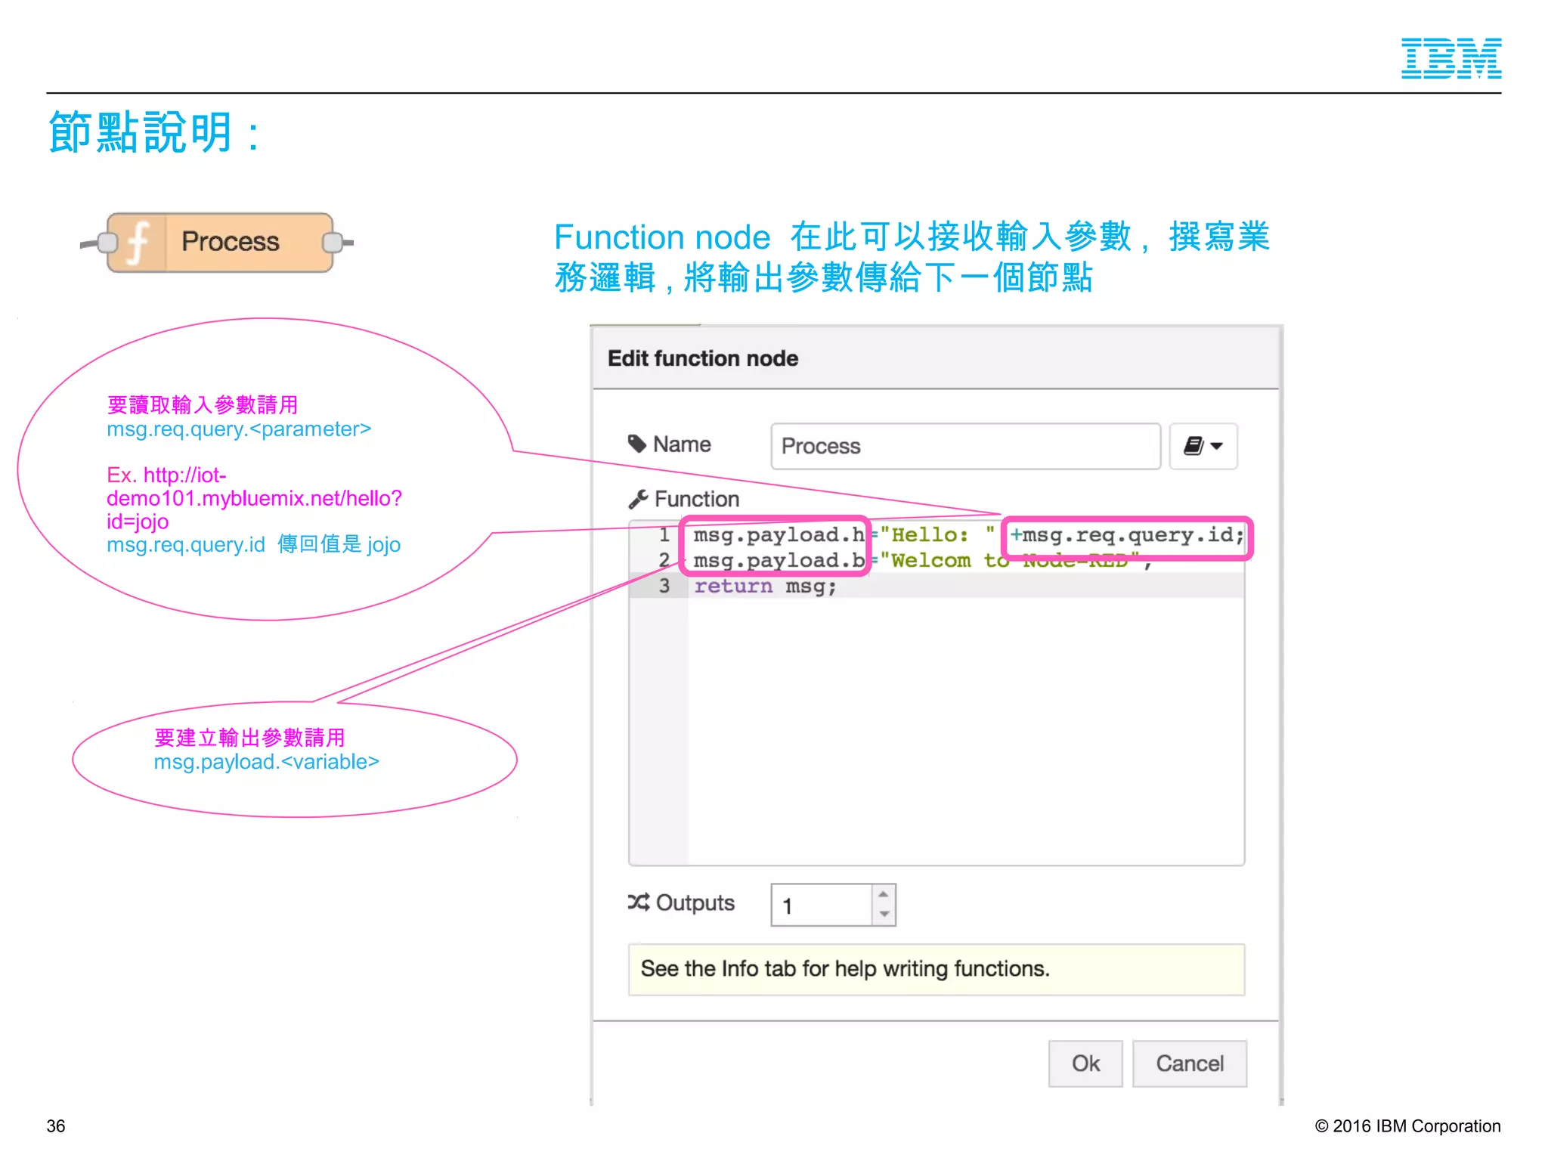This screenshot has height=1161, width=1548.
Task: Click the function node's f icon
Action: coord(137,242)
